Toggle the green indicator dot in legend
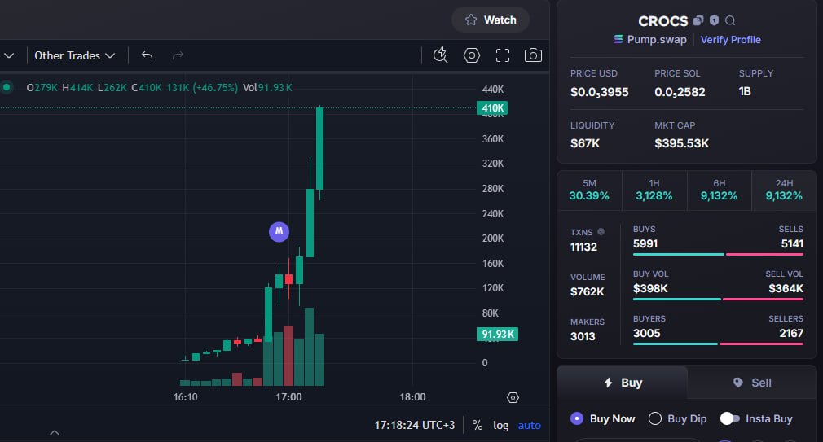Screen dimensions: 823x442 click(7, 87)
